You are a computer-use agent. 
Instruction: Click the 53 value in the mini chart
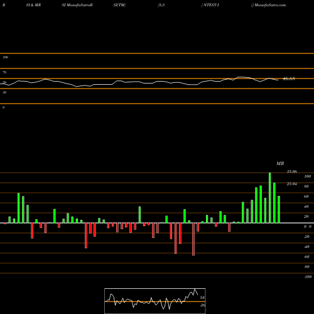pos(202,298)
